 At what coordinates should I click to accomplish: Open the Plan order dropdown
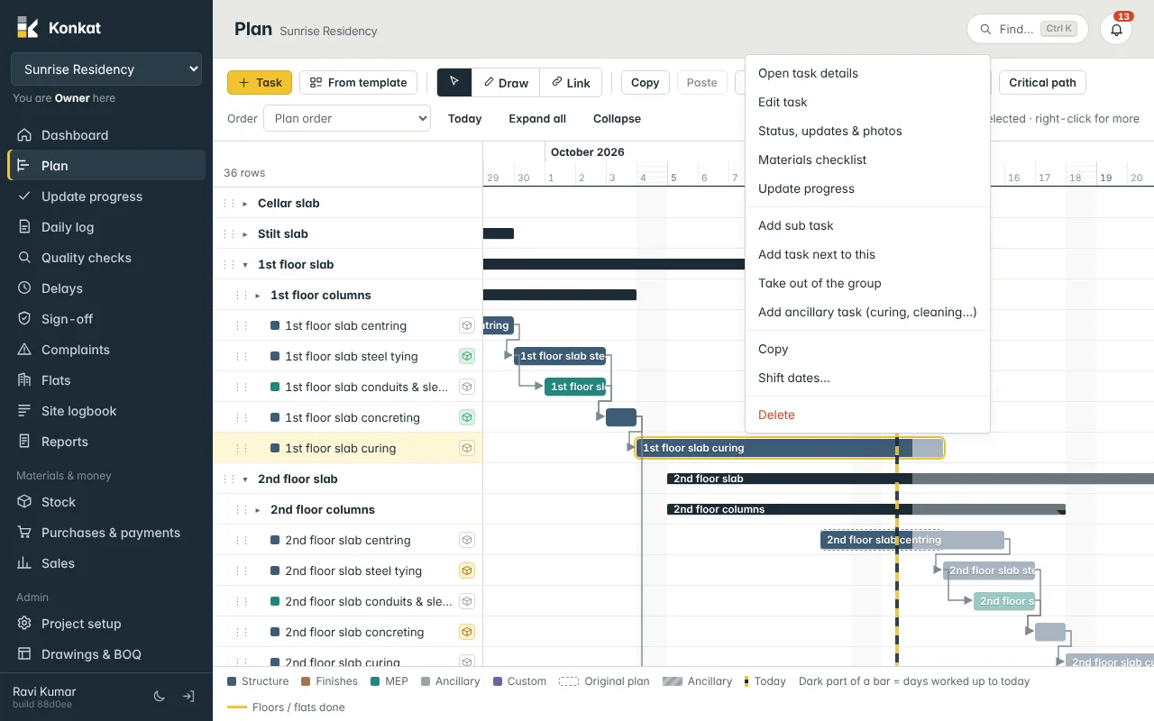coord(347,118)
